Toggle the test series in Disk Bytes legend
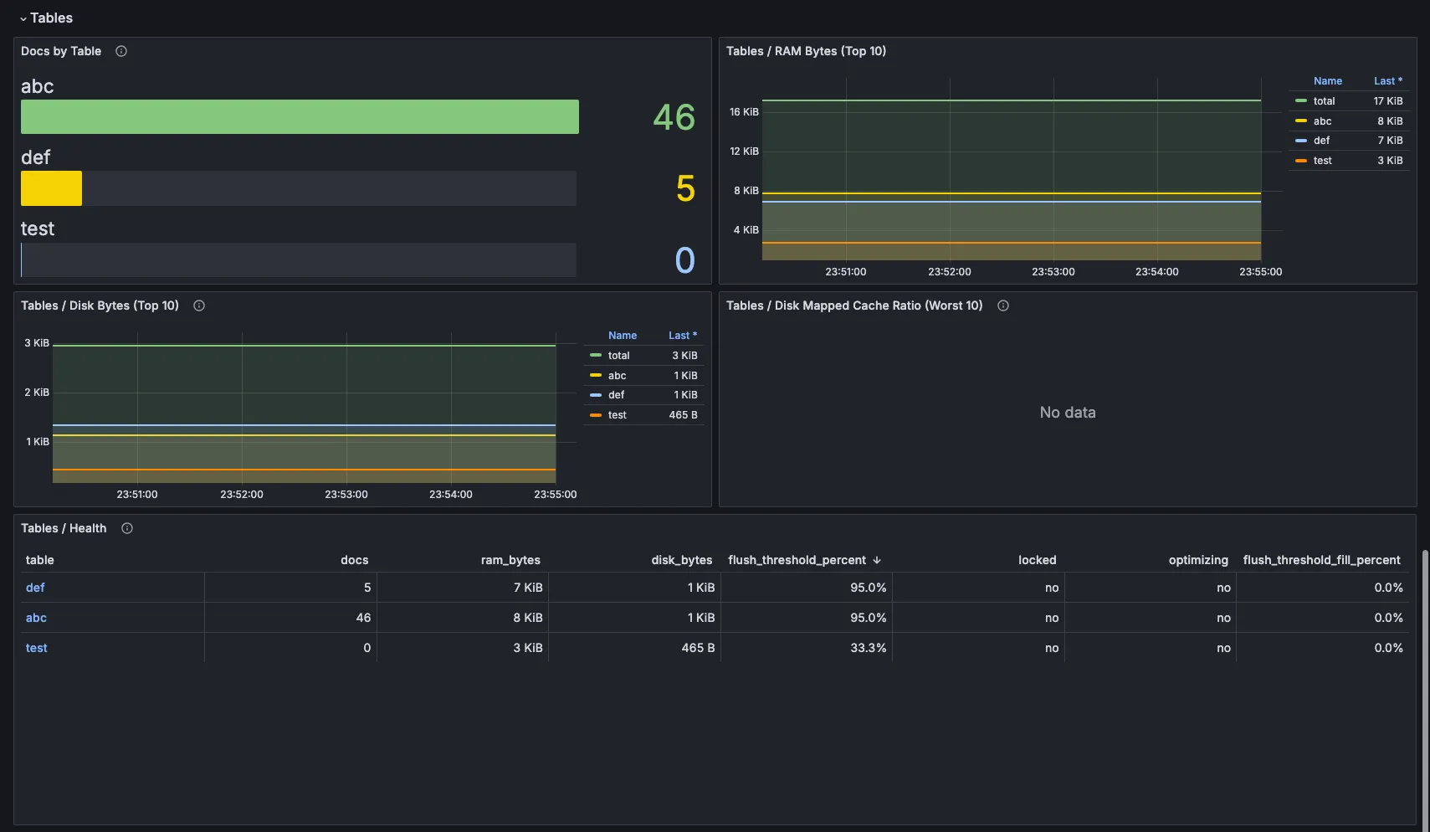The width and height of the screenshot is (1430, 832). [x=617, y=415]
